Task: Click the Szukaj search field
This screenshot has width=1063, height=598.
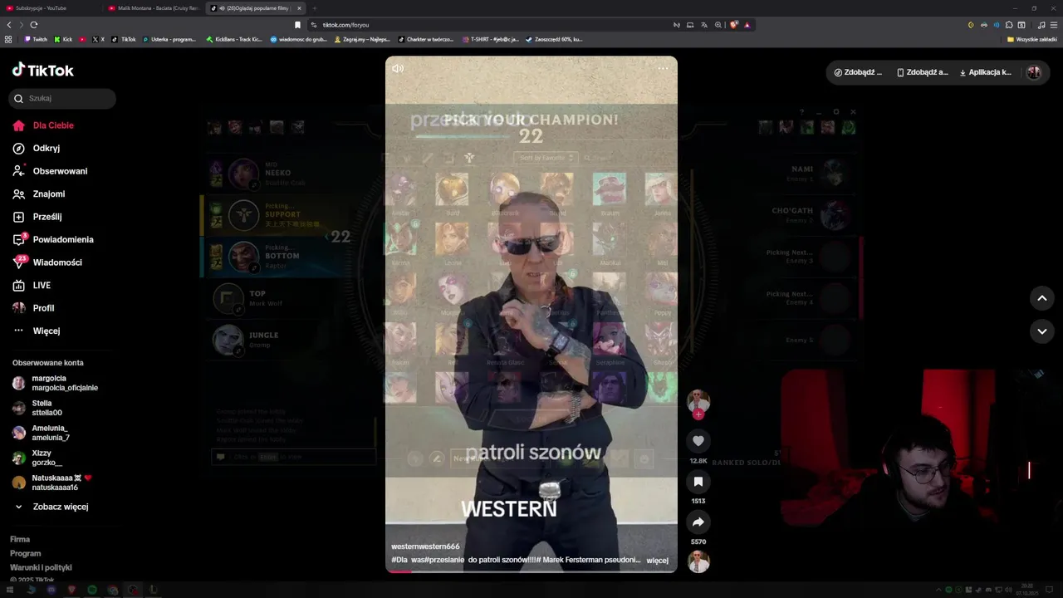Action: click(62, 98)
